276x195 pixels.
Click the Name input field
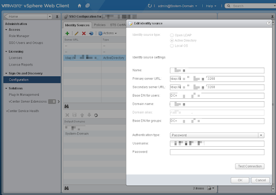pyautogui.click(x=217, y=70)
